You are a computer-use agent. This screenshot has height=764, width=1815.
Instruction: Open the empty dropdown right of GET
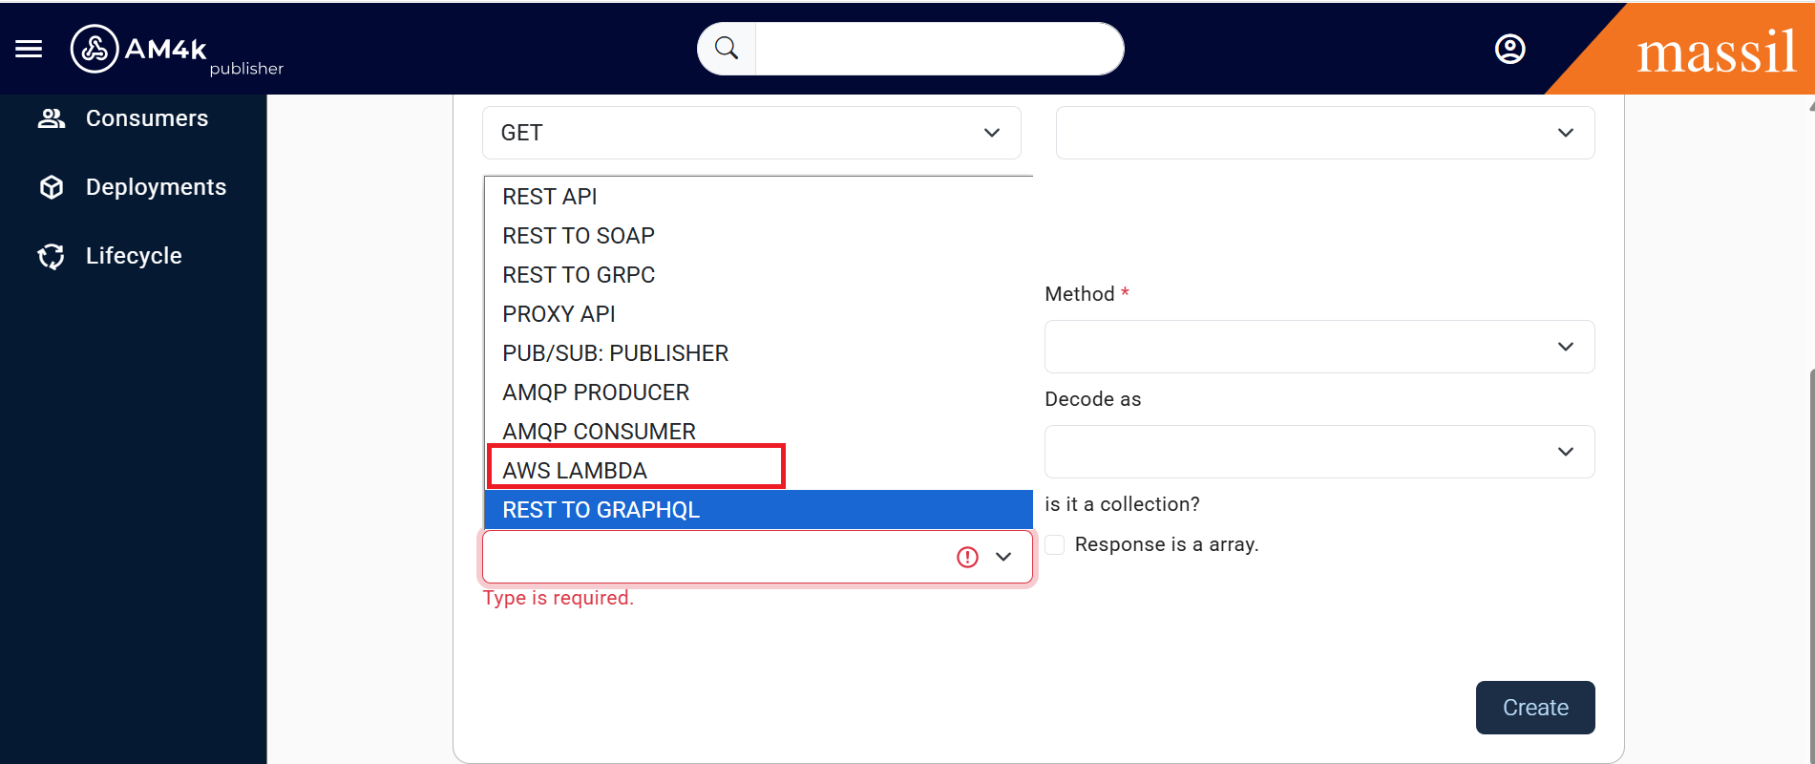[1324, 133]
